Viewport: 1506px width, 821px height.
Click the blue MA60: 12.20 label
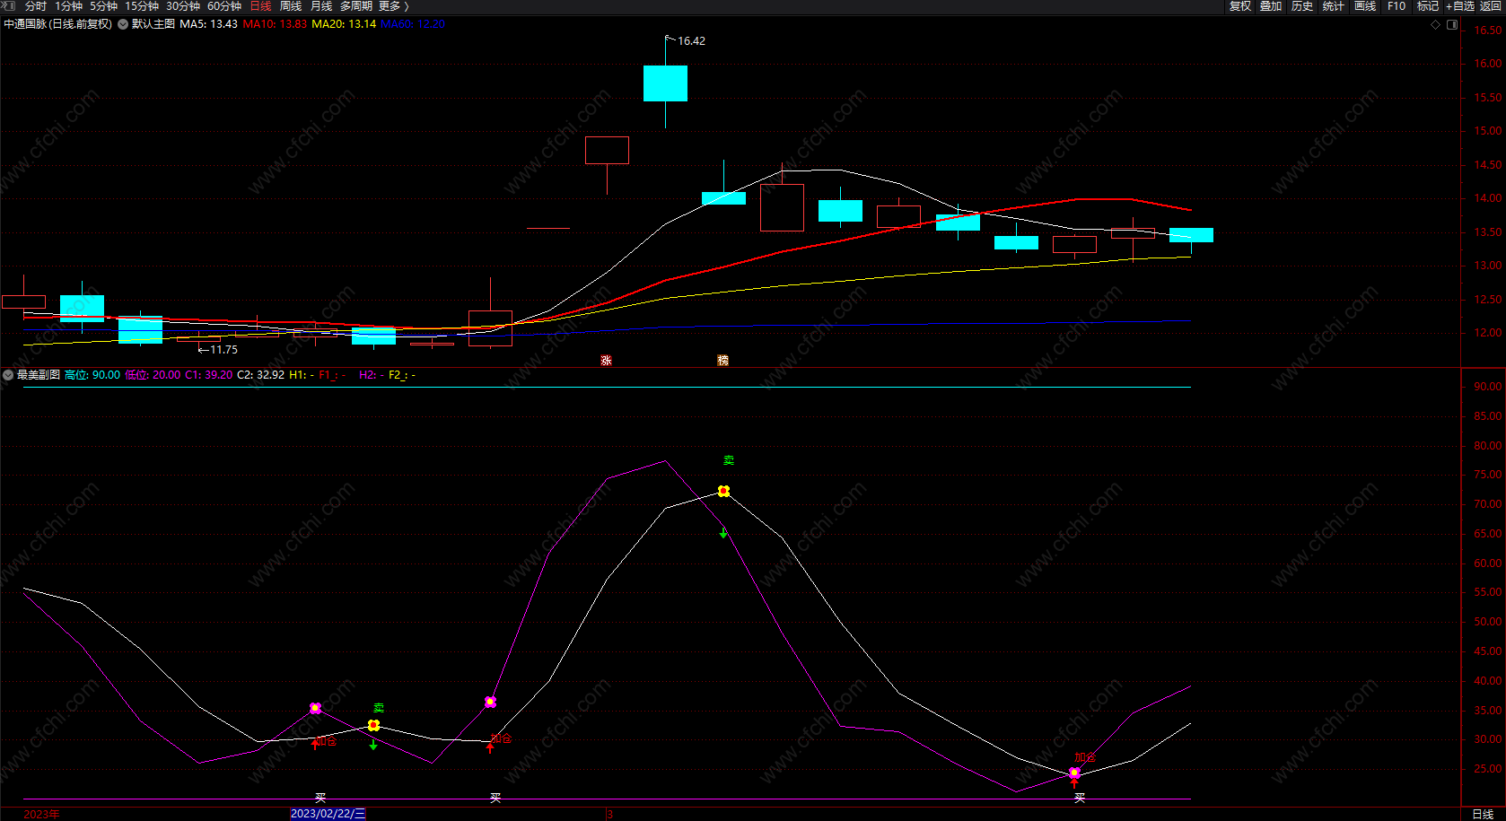[413, 24]
